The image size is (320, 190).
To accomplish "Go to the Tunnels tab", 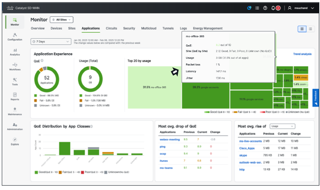I will point(168,28).
